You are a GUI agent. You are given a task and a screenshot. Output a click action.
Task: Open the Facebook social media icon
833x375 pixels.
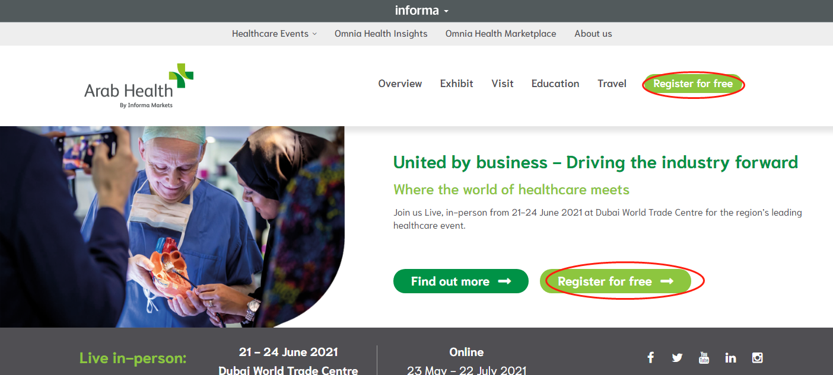click(650, 357)
